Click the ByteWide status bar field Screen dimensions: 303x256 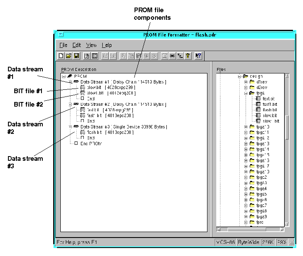tap(249, 242)
